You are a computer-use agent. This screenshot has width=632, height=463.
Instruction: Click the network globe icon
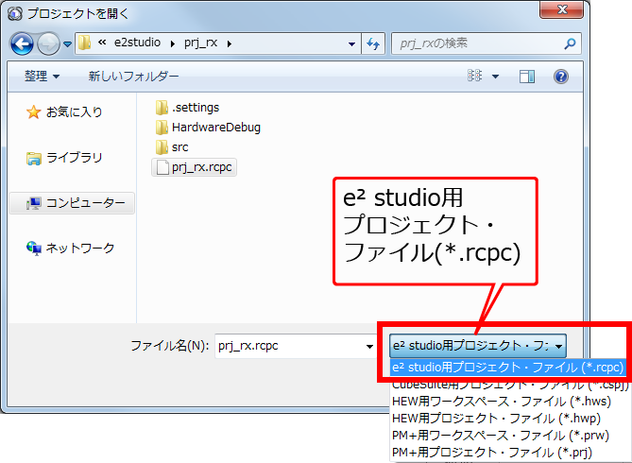(x=33, y=248)
